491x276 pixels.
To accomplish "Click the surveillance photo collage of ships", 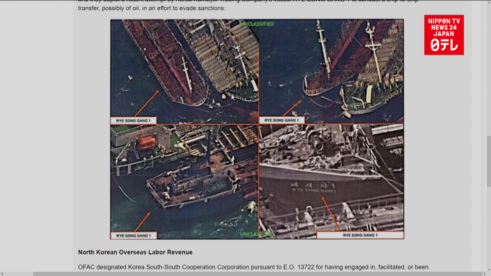I will pyautogui.click(x=257, y=129).
